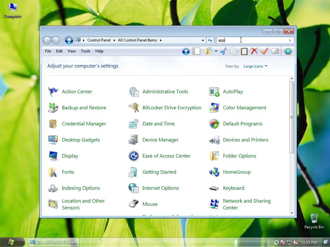Expand the address bar history dropdown
The image size is (330, 247).
[x=203, y=40]
